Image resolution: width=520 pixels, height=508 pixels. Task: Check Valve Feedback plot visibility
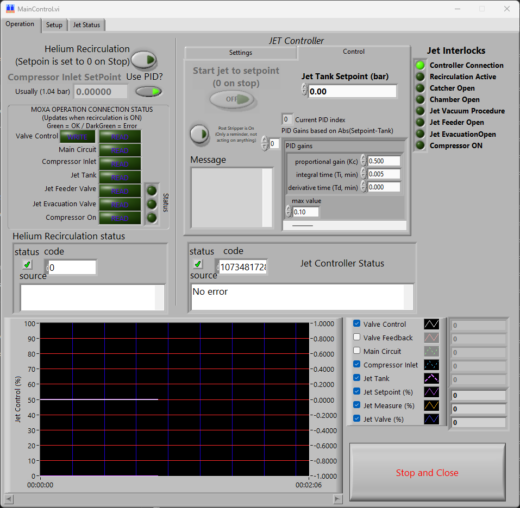(x=357, y=337)
